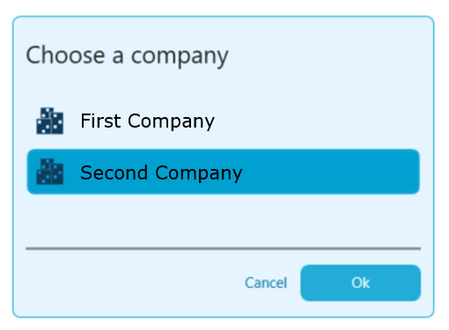This screenshot has height=330, width=449.
Task: Click the word 'company' in the dialog title
Action: point(180,57)
